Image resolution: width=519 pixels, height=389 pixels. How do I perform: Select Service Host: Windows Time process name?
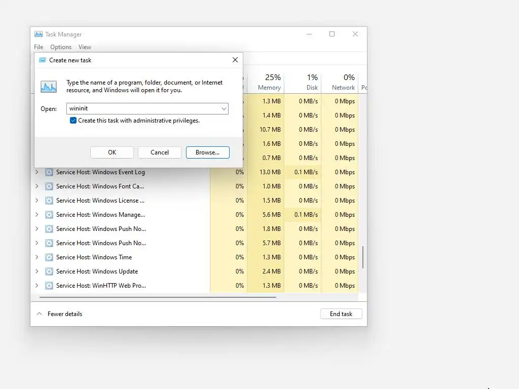click(94, 257)
